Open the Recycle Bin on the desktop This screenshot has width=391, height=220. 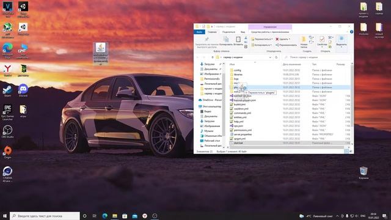364,173
